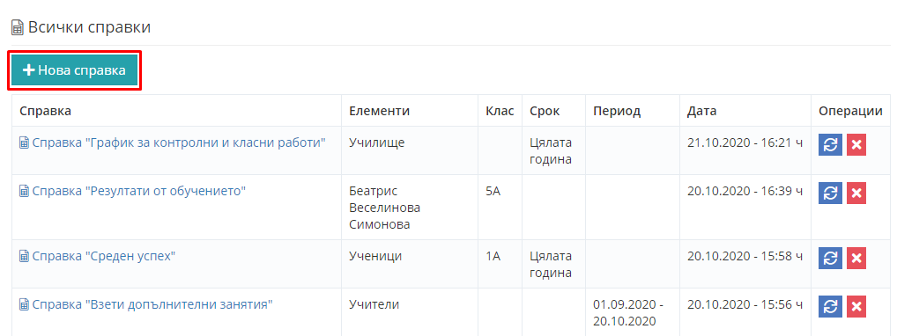Click the "Нова справка" button
Image resolution: width=897 pixels, height=336 pixels.
point(74,70)
